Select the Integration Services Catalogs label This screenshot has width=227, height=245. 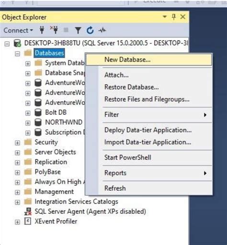point(77,202)
